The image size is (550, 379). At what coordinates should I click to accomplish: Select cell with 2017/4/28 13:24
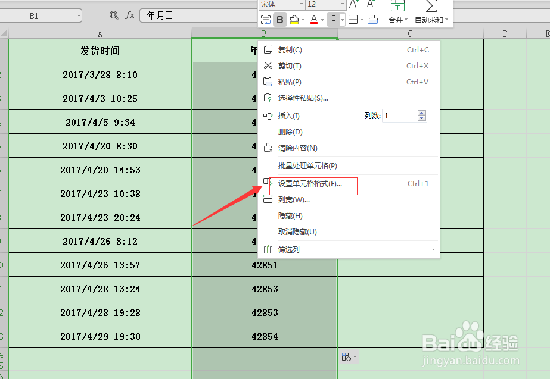100,289
